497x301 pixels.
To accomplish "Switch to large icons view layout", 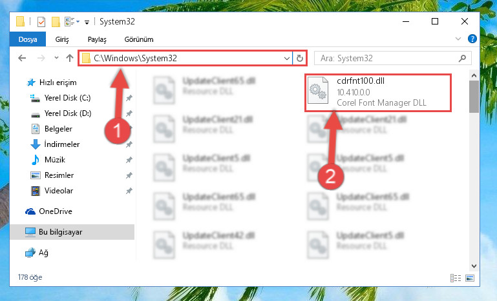I will (x=470, y=278).
